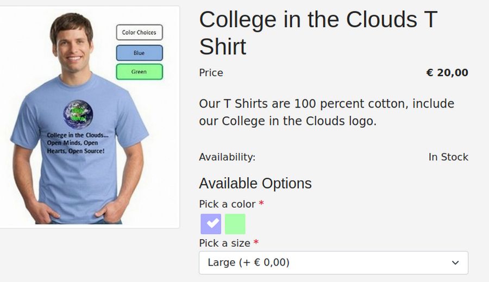Click the € 20,00 price value
The image size is (489, 282).
(x=447, y=73)
